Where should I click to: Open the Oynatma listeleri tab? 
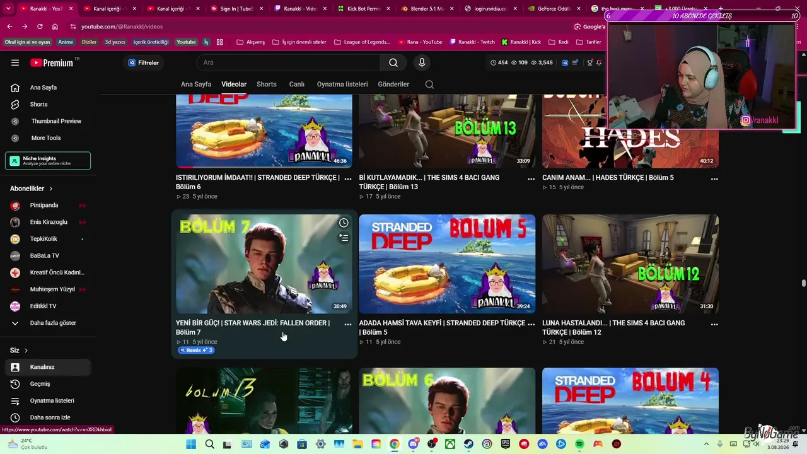[342, 84]
